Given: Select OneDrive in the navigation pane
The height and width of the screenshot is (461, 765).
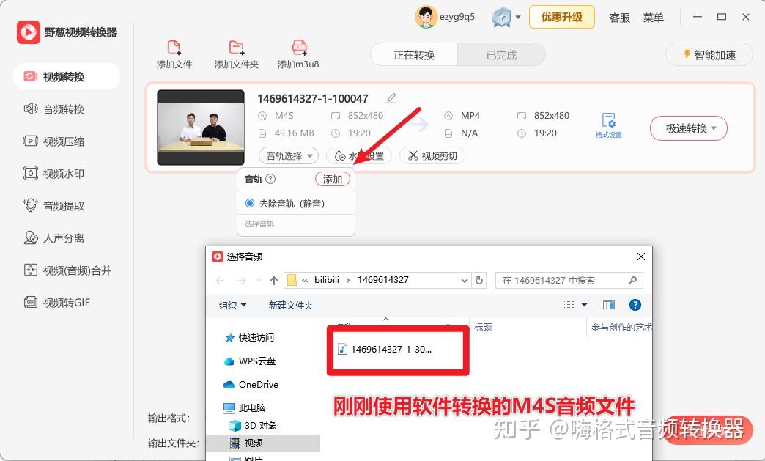Looking at the screenshot, I should click(x=251, y=384).
